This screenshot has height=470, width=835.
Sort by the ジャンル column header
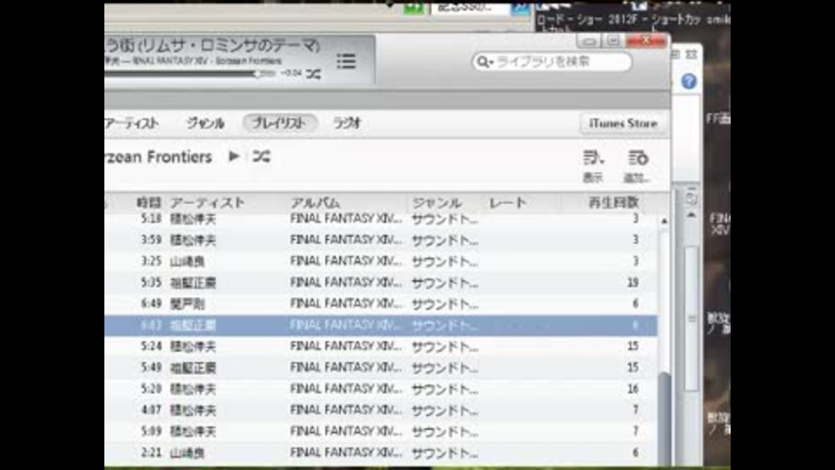437,203
